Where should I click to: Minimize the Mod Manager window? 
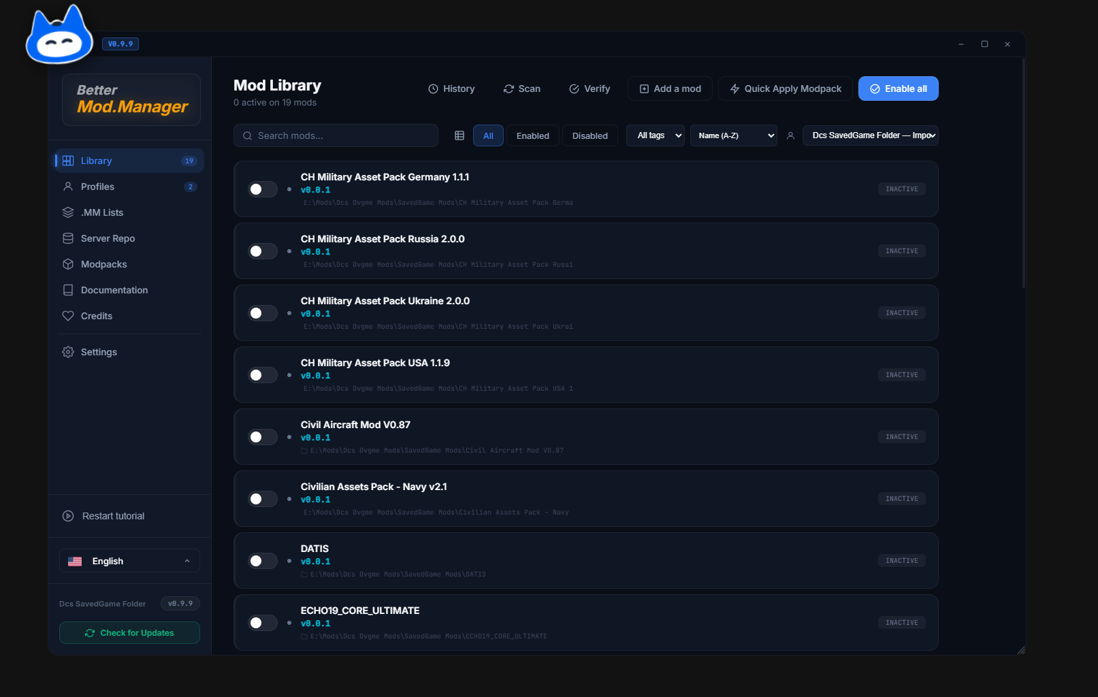coord(961,44)
